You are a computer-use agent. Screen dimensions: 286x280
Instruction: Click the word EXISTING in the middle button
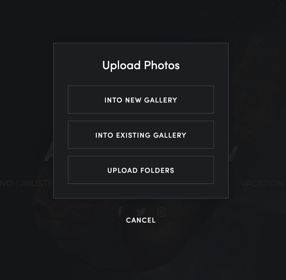tap(133, 135)
